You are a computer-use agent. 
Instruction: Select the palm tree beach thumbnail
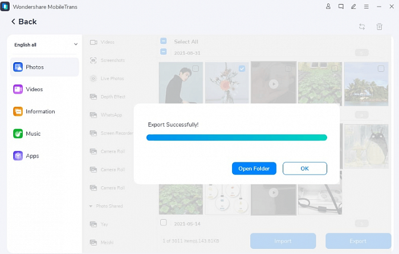[x=366, y=84]
